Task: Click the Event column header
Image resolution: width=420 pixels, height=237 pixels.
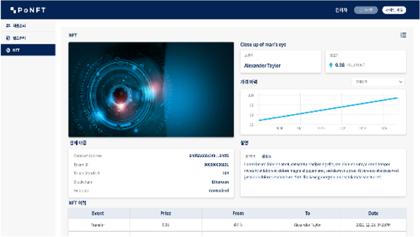Action: click(x=98, y=213)
